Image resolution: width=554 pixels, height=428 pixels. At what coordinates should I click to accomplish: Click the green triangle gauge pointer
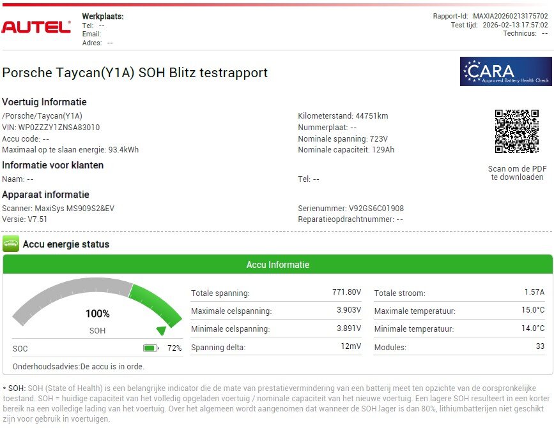[161, 330]
